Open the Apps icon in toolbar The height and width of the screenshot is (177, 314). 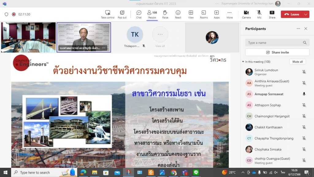216,14
